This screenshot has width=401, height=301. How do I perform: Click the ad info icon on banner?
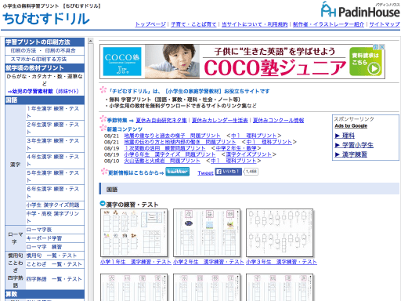point(376,47)
